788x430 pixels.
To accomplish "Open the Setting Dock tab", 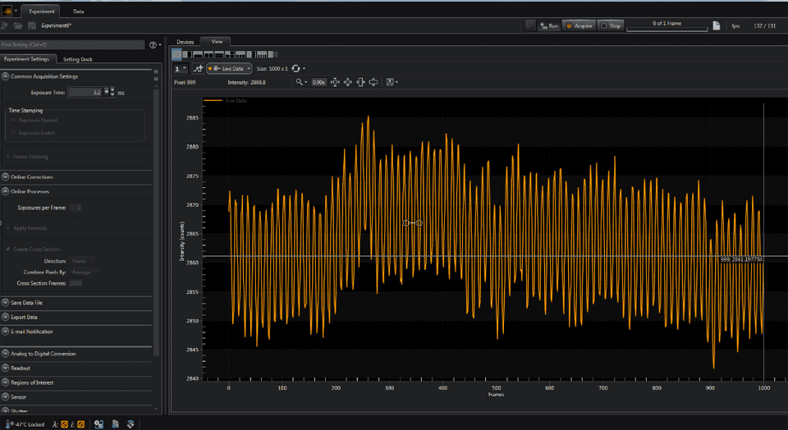I will point(78,59).
